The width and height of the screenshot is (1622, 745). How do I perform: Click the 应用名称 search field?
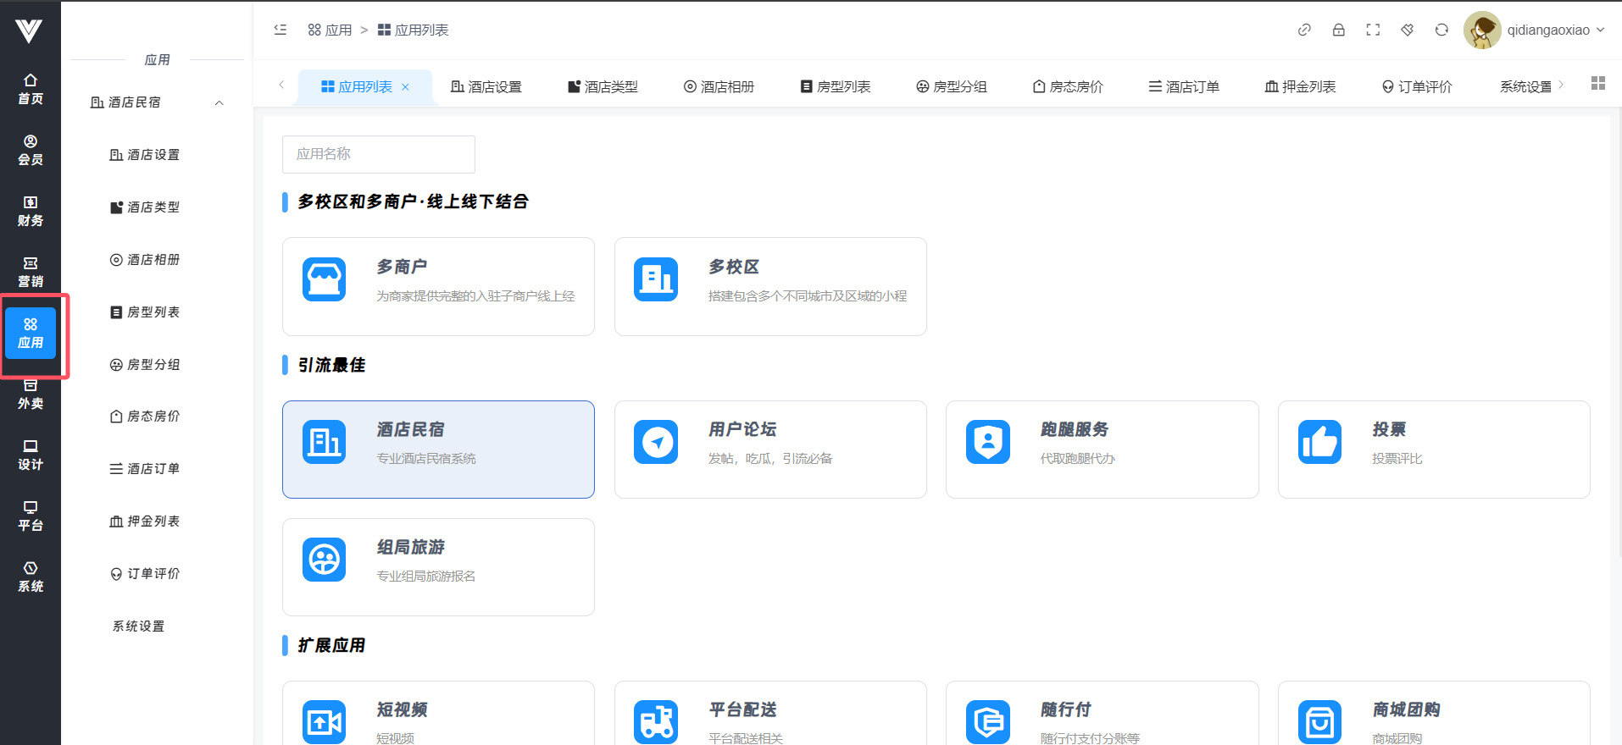point(378,154)
